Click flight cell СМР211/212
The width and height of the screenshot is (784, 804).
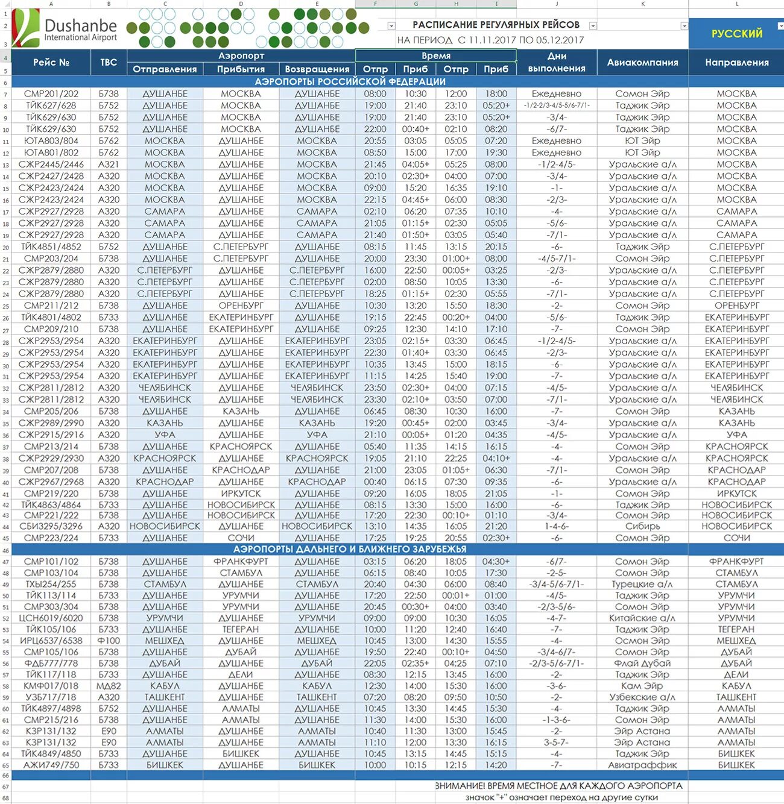51,306
